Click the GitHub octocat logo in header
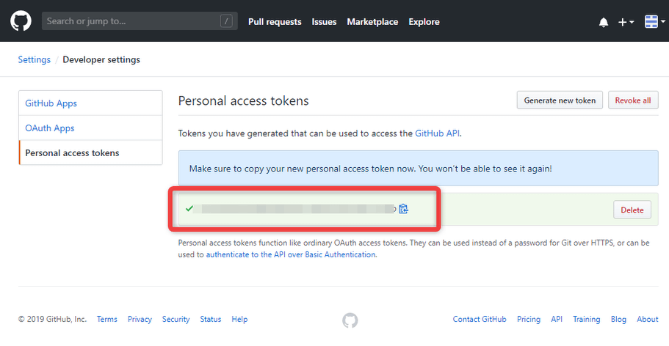669x346 pixels. (21, 21)
